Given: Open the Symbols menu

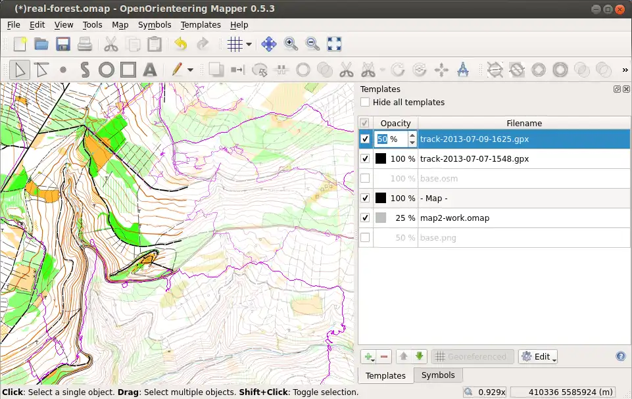Looking at the screenshot, I should pos(155,25).
